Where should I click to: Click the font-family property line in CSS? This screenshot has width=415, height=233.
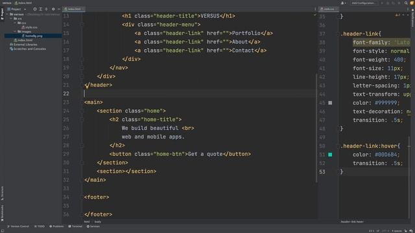(381, 43)
